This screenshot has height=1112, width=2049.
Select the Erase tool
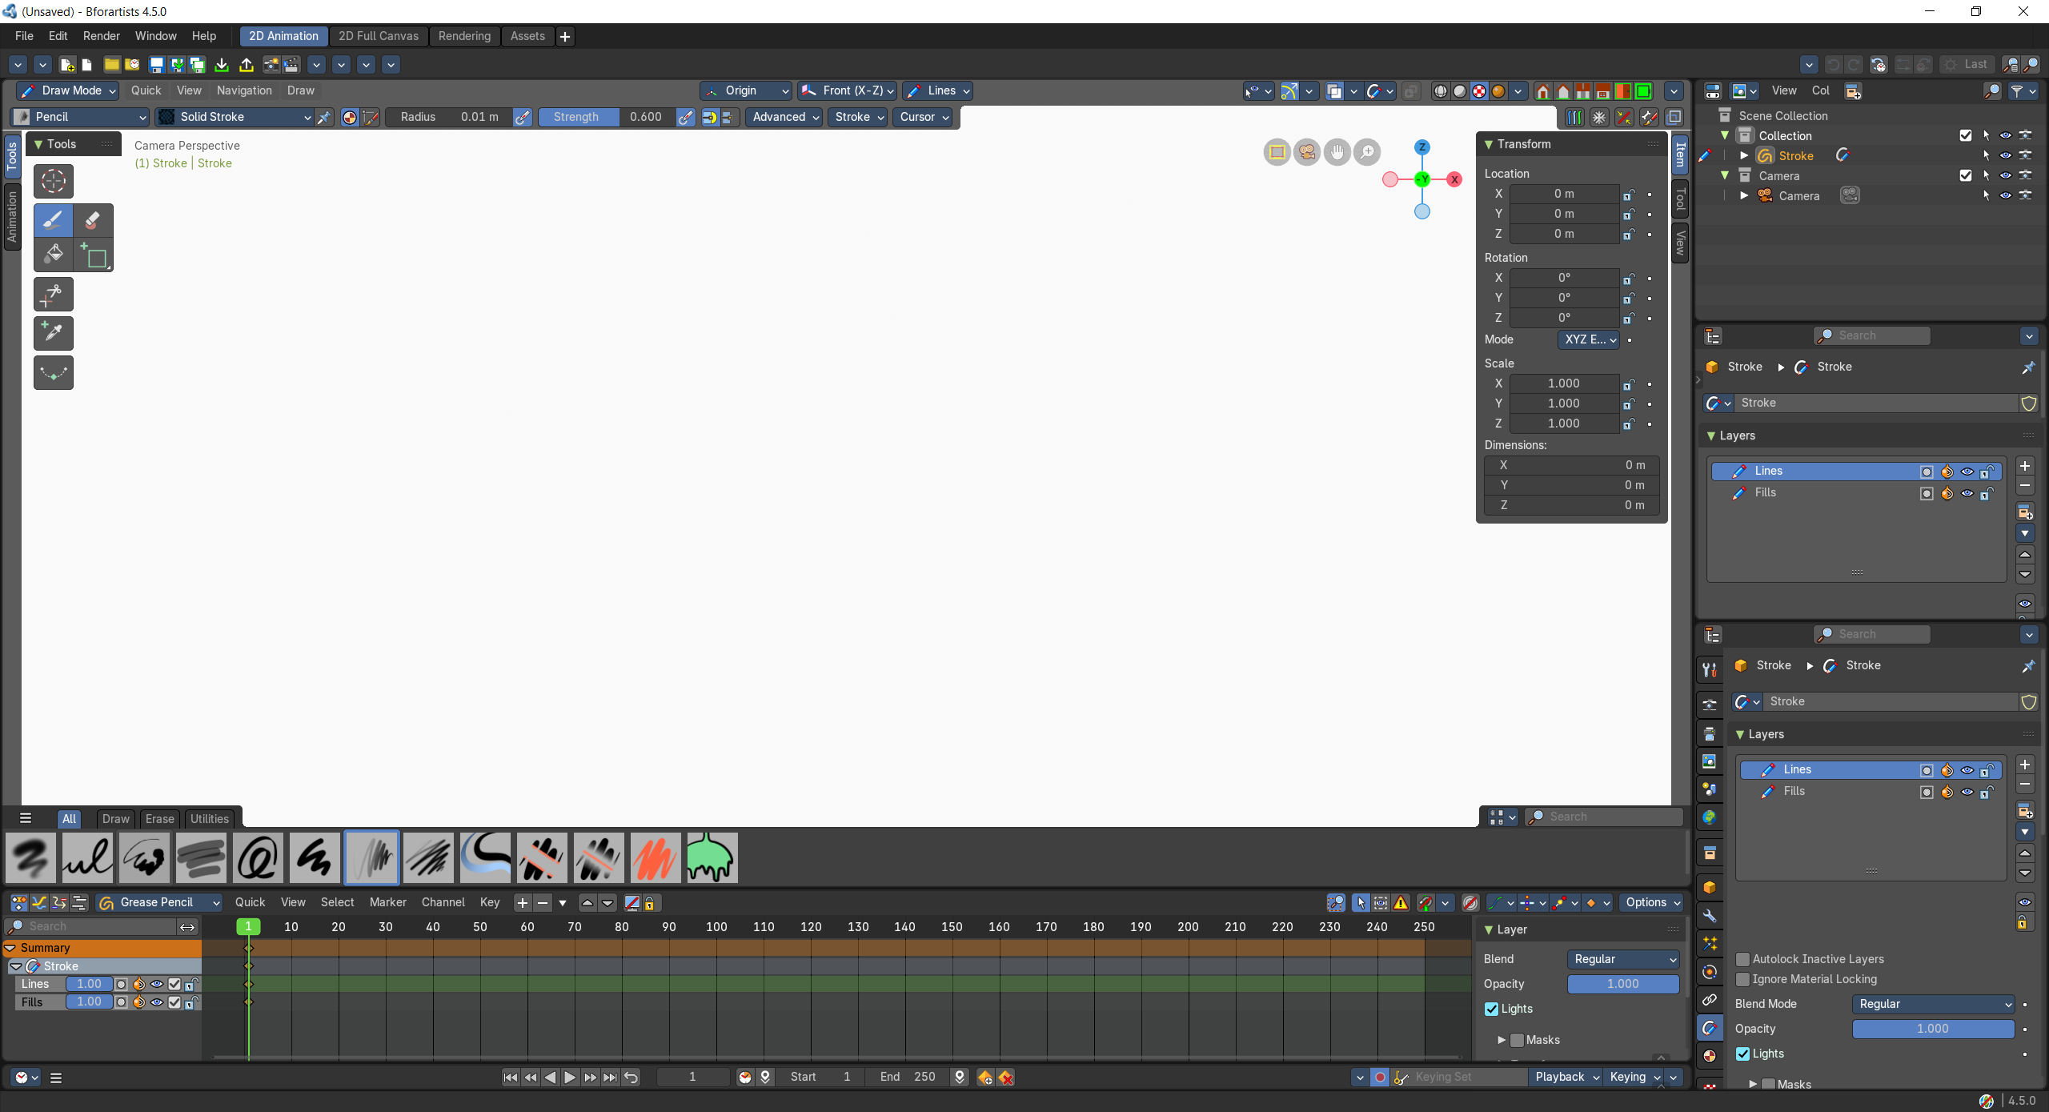click(93, 220)
